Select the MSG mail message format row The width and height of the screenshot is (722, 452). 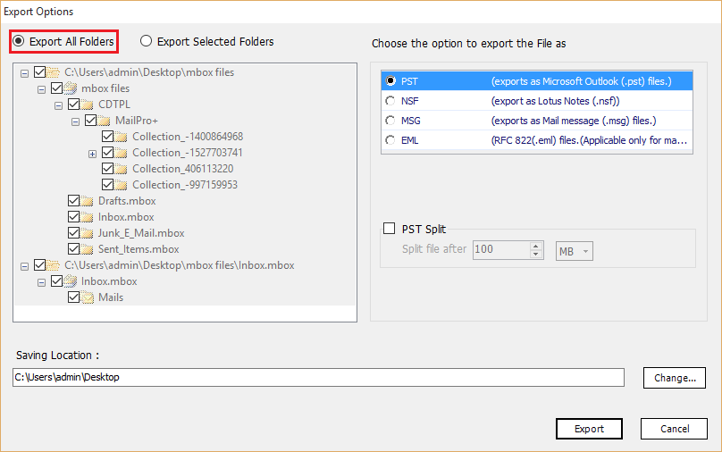coord(526,121)
